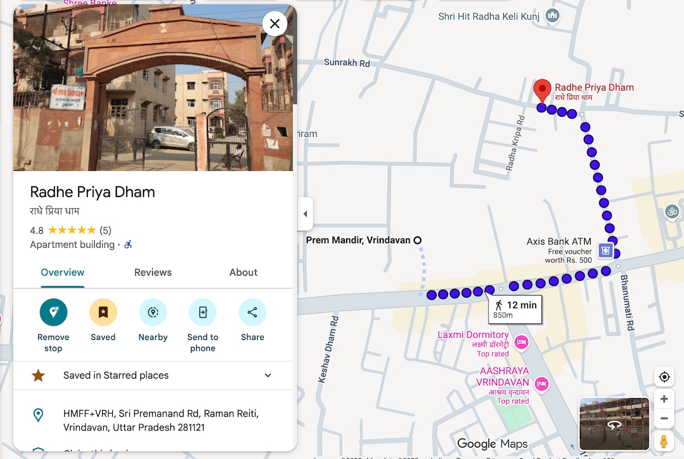The width and height of the screenshot is (684, 459).
Task: Collapse the side panel arrow
Action: pos(305,214)
